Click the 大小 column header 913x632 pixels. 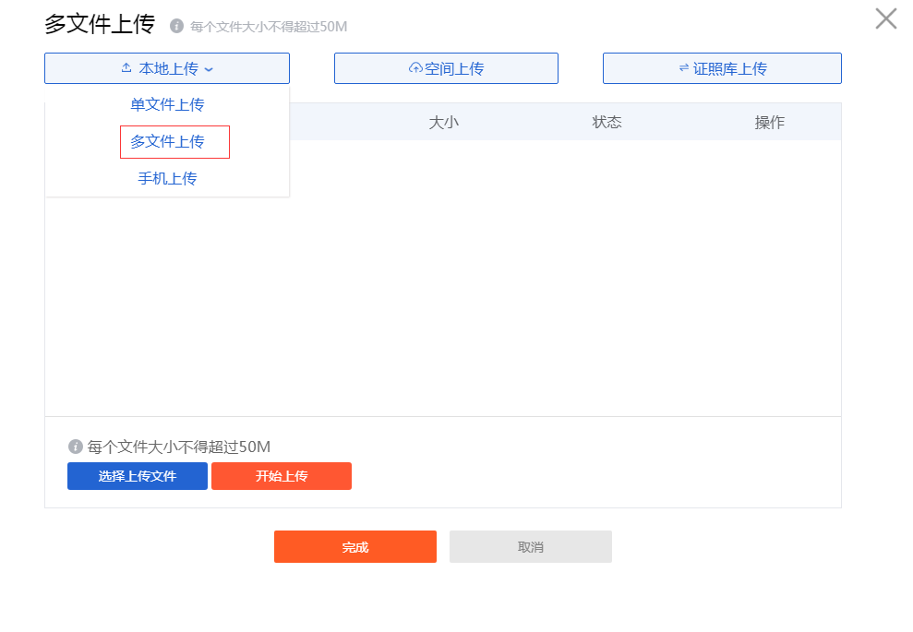click(446, 121)
